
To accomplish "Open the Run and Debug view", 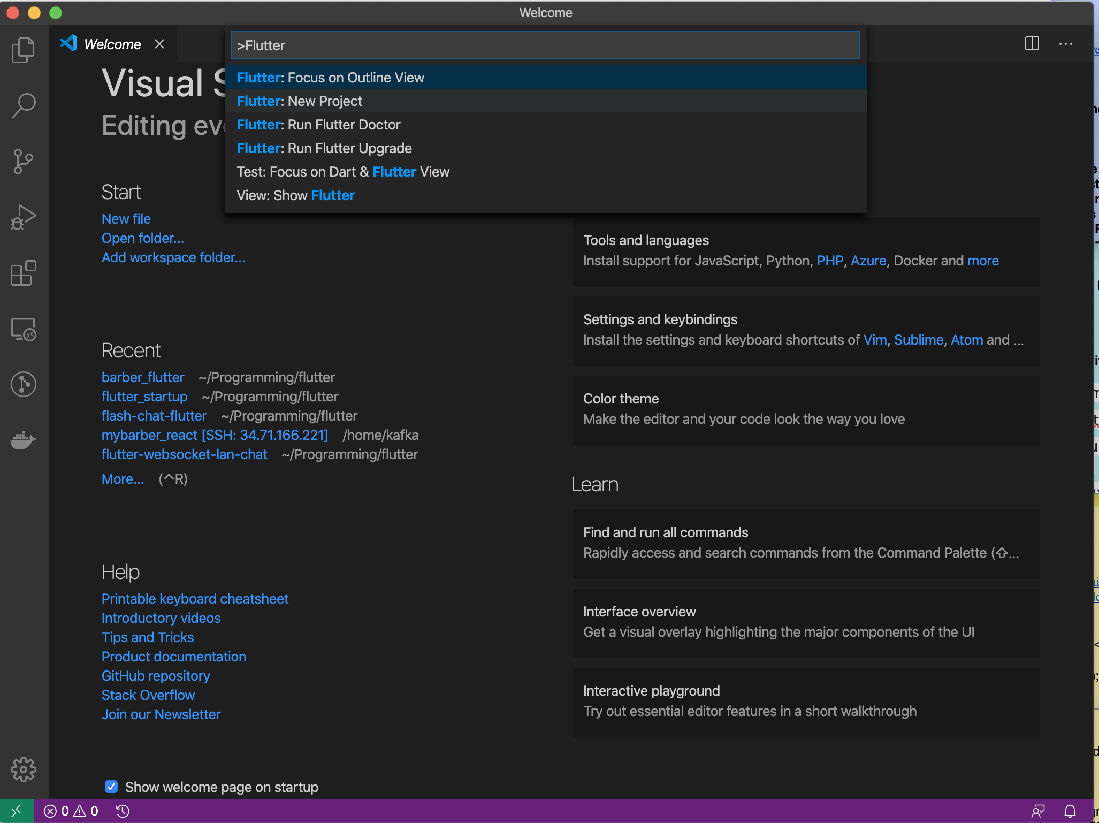I will click(x=24, y=217).
